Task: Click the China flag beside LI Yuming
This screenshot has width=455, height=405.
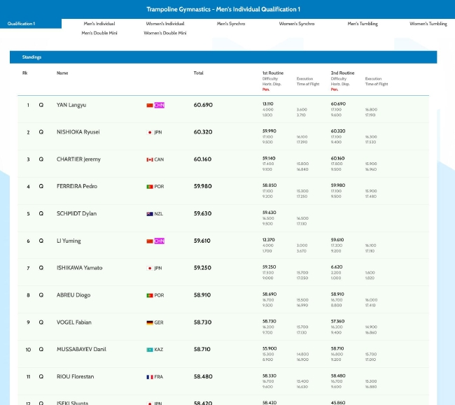Action: tap(150, 241)
